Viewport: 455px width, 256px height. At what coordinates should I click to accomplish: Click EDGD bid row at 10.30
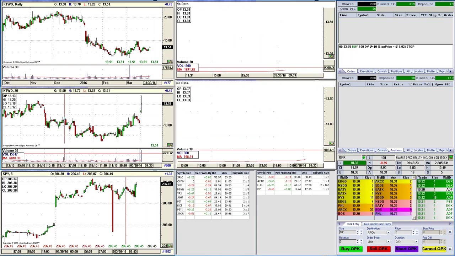pos(355,181)
